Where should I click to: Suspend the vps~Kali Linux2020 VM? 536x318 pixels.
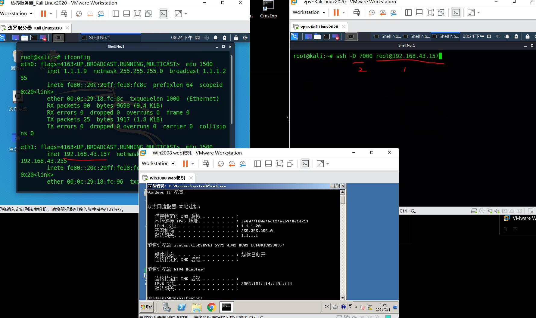pos(336,12)
